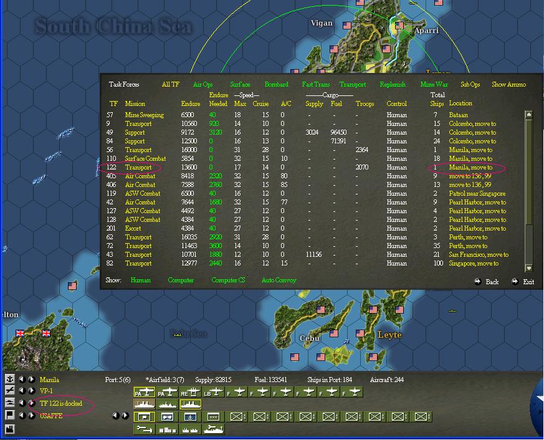Viewport: 544px width, 440px height.
Task: Click scroll down arrow of task force list
Action: (x=529, y=268)
